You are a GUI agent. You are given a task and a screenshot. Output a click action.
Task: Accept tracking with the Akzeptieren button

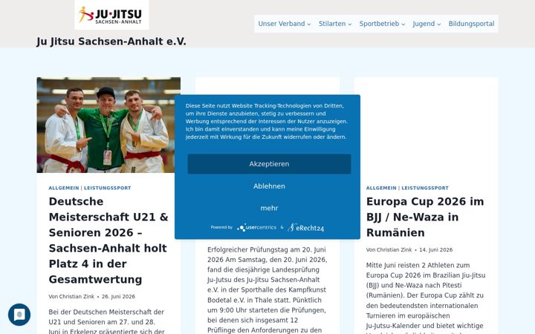pyautogui.click(x=269, y=164)
